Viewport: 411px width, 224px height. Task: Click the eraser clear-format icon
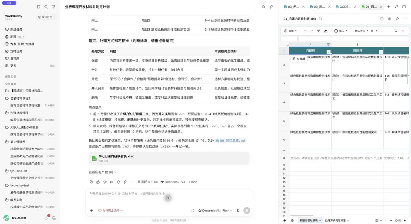click(325, 31)
